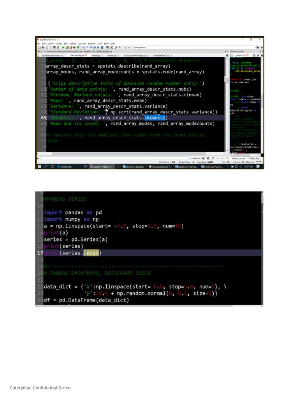
Task: Open the Edit menu
Action: pos(44,44)
